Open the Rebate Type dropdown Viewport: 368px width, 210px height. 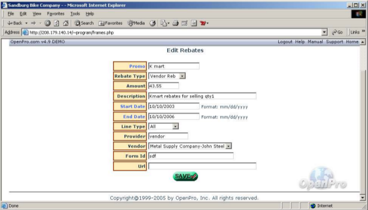pos(167,76)
